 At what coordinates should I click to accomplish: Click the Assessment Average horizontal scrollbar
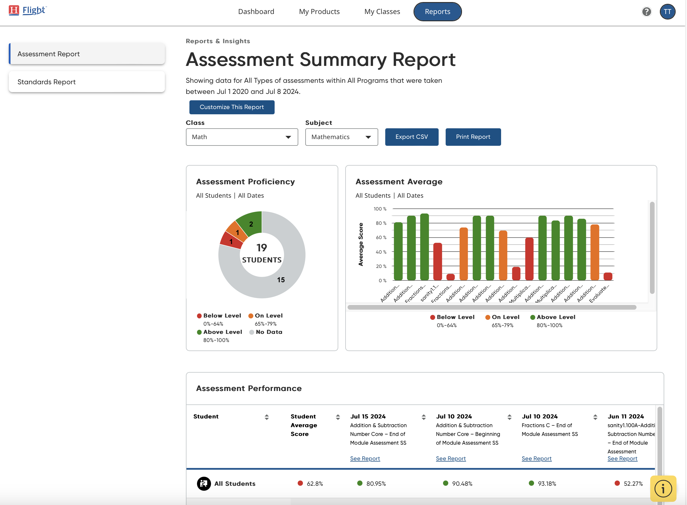491,307
